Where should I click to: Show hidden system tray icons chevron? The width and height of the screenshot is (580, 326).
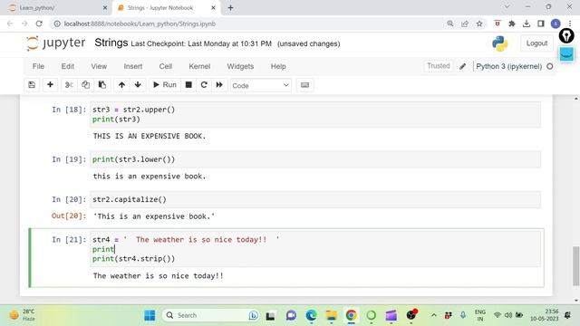434,315
